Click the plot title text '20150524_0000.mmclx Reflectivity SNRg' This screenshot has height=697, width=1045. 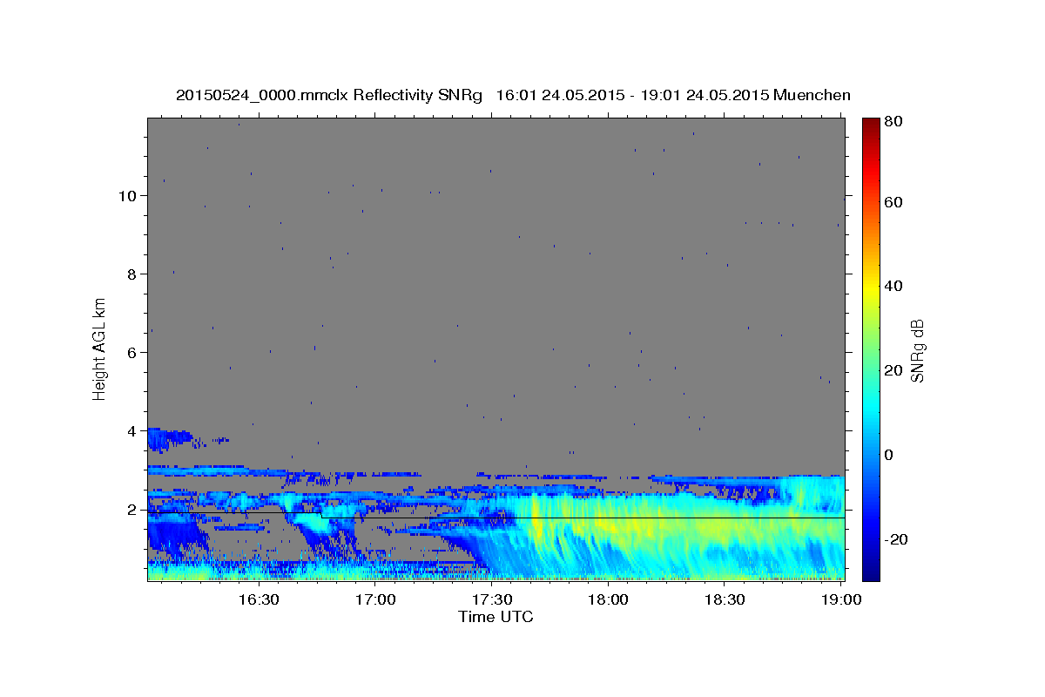pyautogui.click(x=329, y=95)
